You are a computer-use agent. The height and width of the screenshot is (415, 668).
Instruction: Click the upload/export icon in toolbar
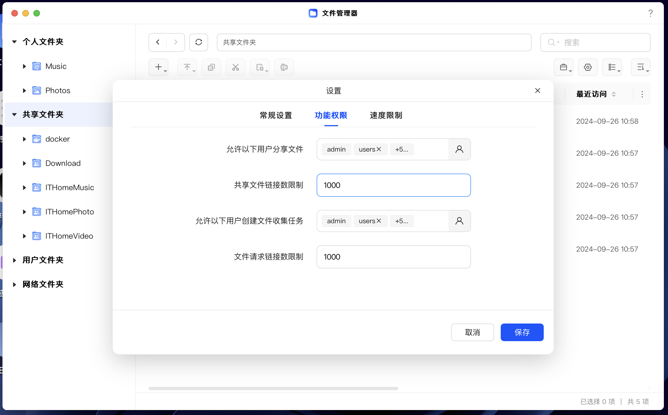pyautogui.click(x=188, y=66)
